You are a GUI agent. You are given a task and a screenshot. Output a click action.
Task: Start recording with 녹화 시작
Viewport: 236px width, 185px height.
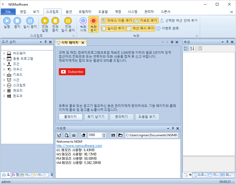83,24
